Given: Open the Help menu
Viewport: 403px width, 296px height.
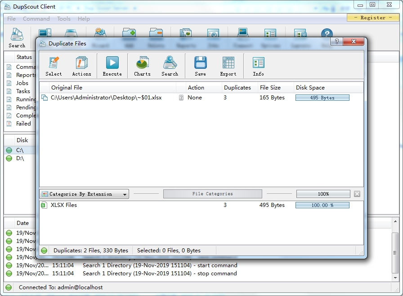Looking at the screenshot, I should [x=84, y=19].
